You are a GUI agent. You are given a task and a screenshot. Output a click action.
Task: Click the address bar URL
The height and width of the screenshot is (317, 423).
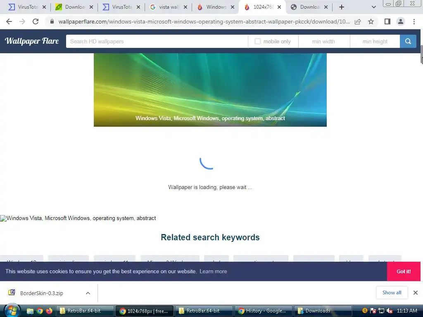[x=204, y=21]
